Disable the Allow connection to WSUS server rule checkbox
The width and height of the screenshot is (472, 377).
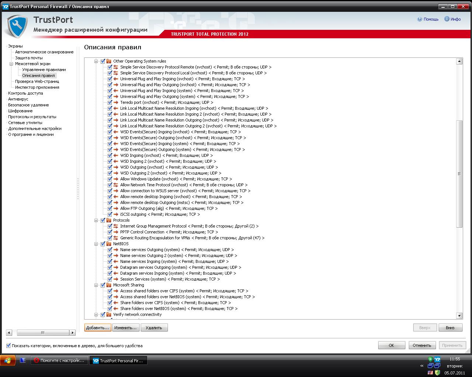pos(110,191)
